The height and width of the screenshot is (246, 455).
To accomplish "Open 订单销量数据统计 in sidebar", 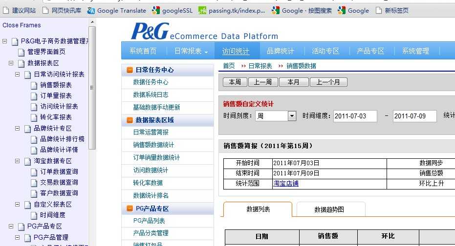I will point(156,157).
